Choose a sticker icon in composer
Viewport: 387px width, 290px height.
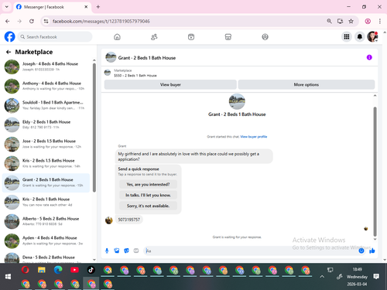[126, 251]
